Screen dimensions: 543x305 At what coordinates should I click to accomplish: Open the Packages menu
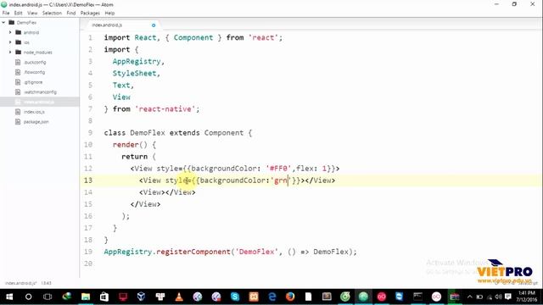click(90, 14)
